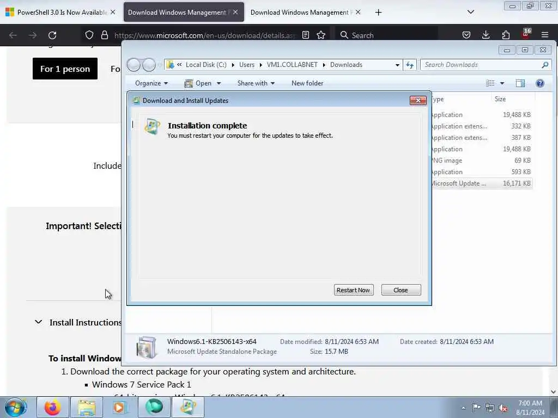Click VM1.COLLABNET in the breadcrumb
This screenshot has height=418, width=558.
292,65
